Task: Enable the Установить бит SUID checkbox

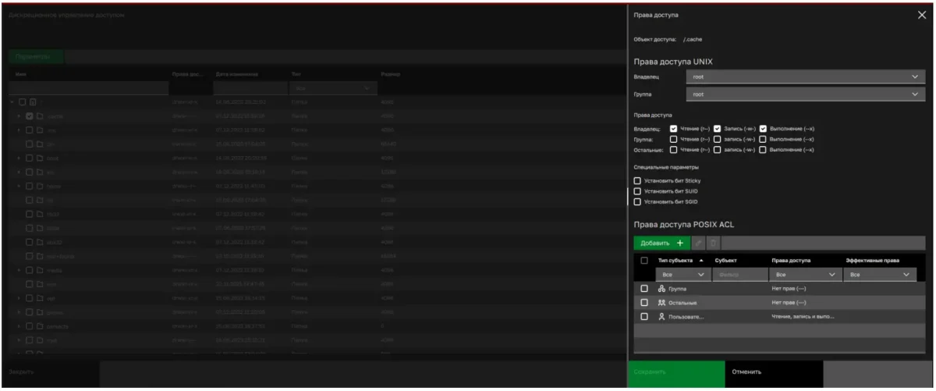Action: pos(637,191)
